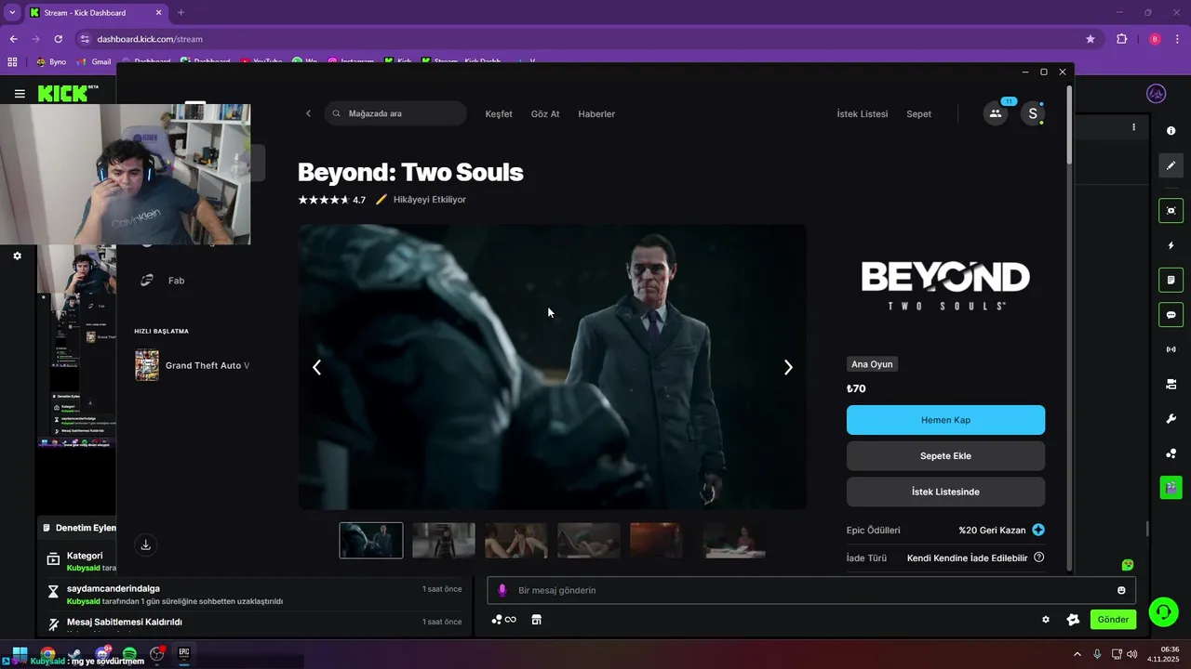
Task: Click the Sepete Ekle button
Action: [945, 456]
